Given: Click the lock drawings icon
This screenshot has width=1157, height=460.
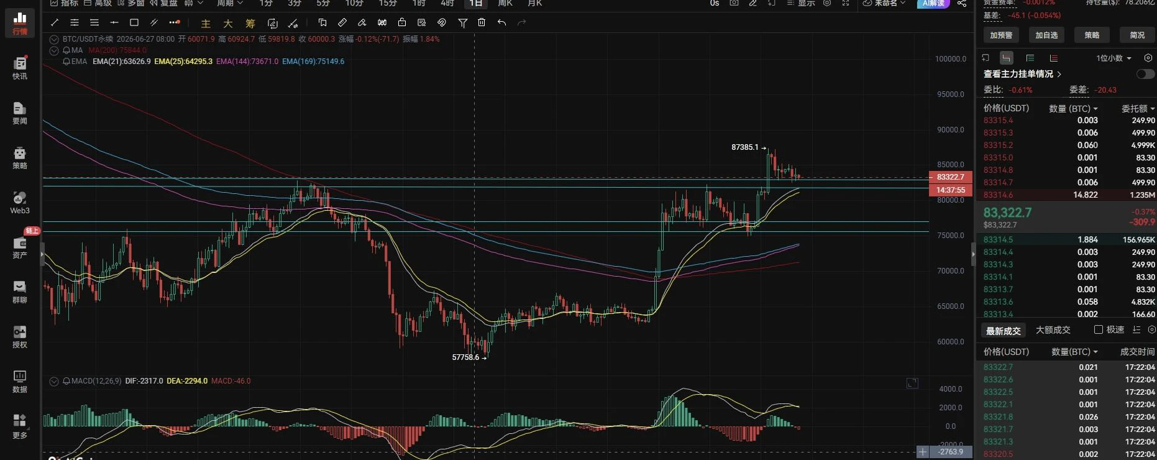Looking at the screenshot, I should (x=402, y=23).
